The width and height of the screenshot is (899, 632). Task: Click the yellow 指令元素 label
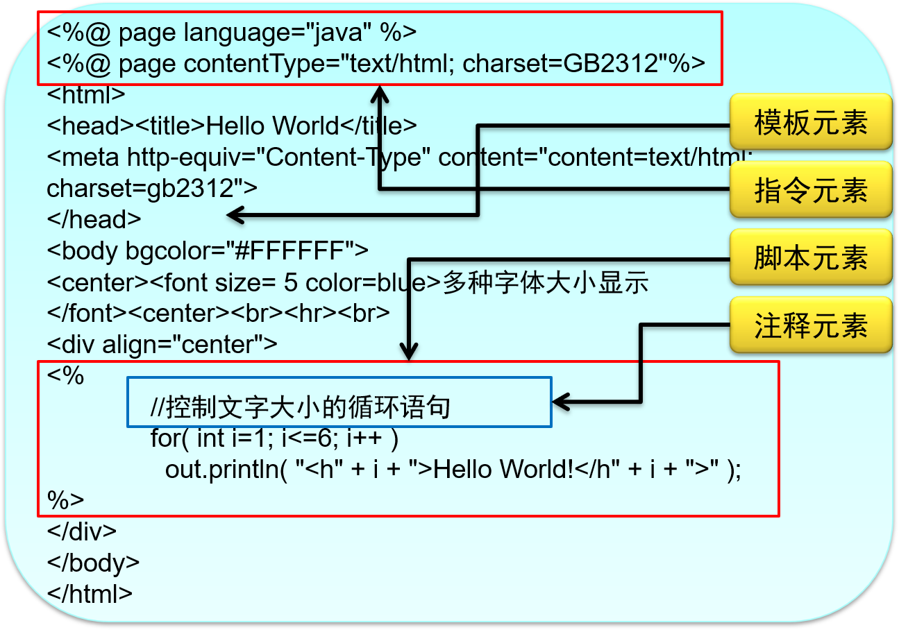[x=811, y=189]
